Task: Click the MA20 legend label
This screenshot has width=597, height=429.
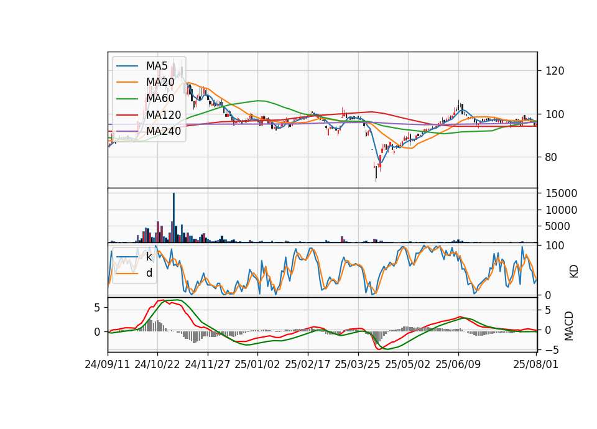Action: click(x=160, y=82)
